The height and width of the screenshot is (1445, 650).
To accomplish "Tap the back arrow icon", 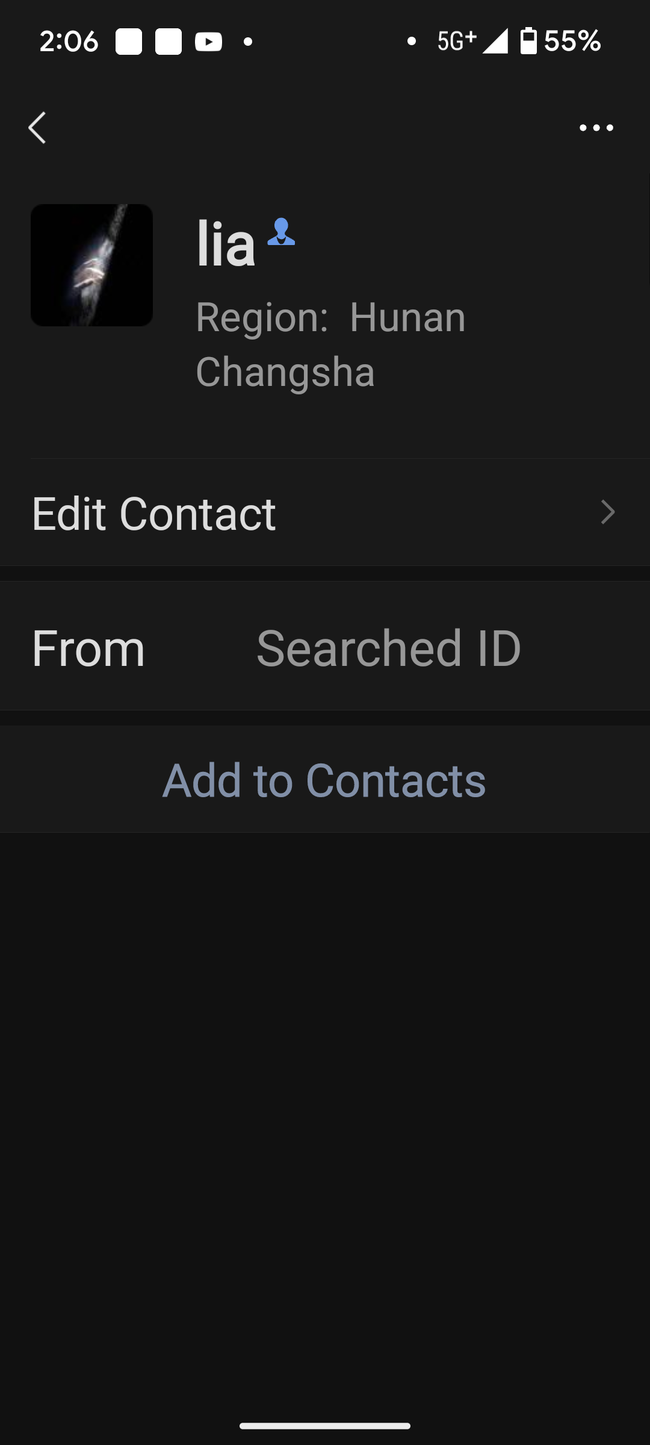I will click(x=37, y=128).
